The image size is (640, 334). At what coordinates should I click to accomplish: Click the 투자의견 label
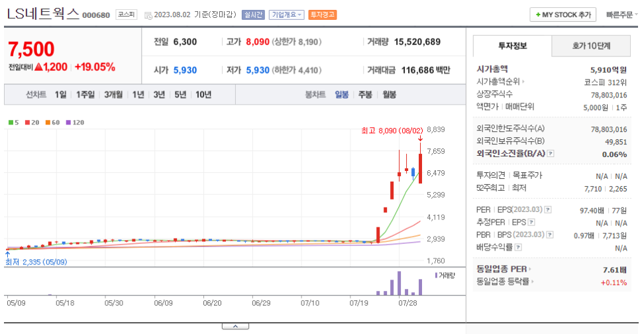coord(491,175)
